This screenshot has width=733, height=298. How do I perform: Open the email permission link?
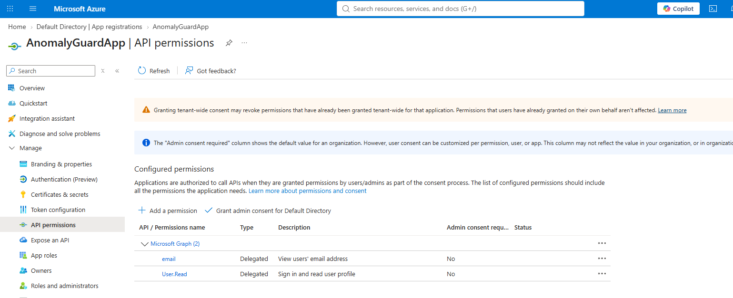(169, 259)
